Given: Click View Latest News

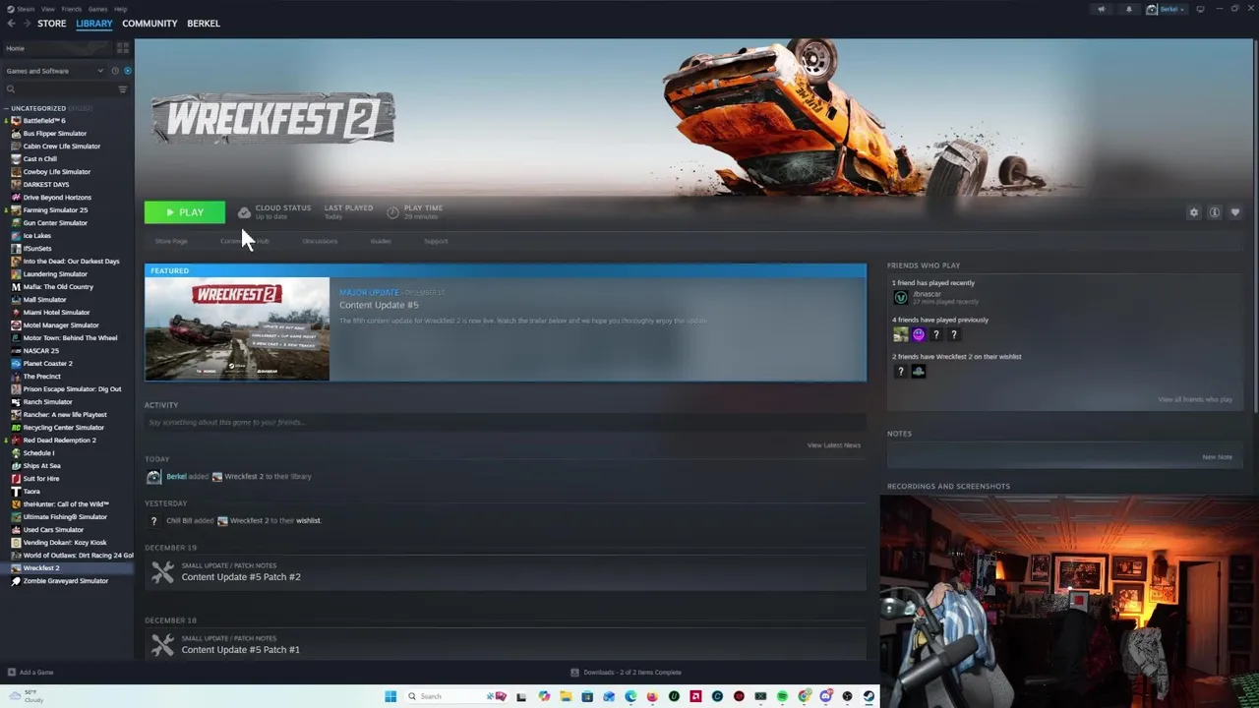Looking at the screenshot, I should (833, 445).
